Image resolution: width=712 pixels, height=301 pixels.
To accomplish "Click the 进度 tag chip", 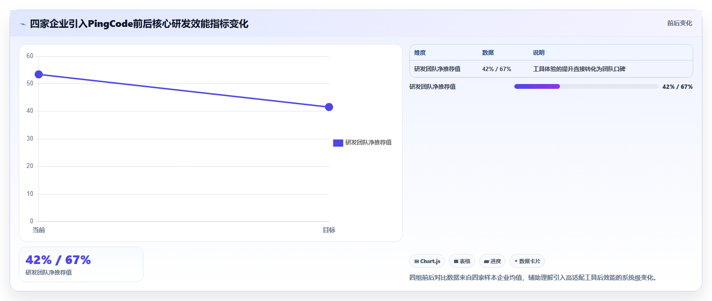I will pyautogui.click(x=492, y=261).
